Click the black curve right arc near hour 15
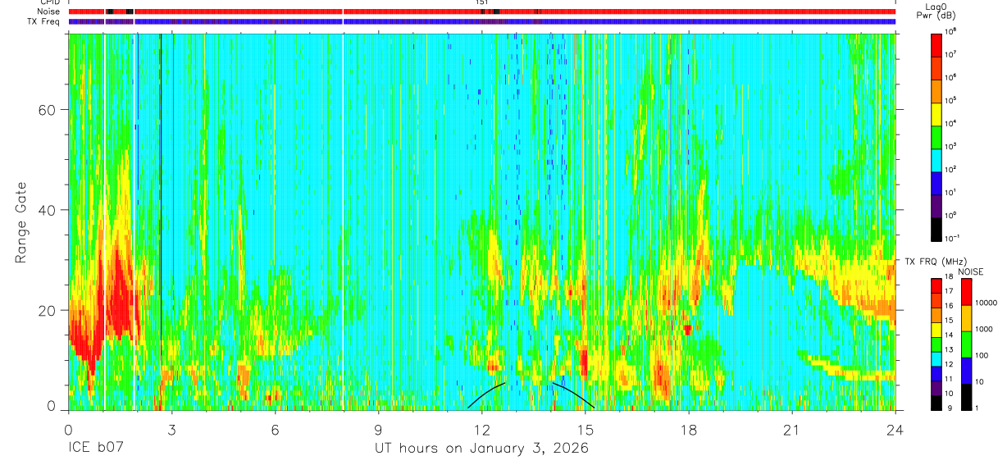The height and width of the screenshot is (465, 1007). click(x=572, y=394)
